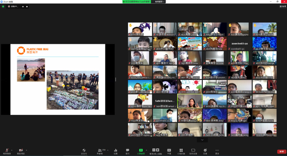Viewport: 287px width, 156px height.
Task: Open video options arrow beside camera
Action: click(x=26, y=150)
